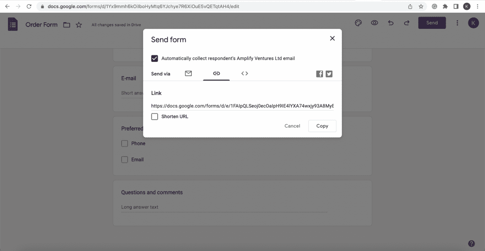Open the customize theme palette
Screen dimensions: 485x251
358,23
